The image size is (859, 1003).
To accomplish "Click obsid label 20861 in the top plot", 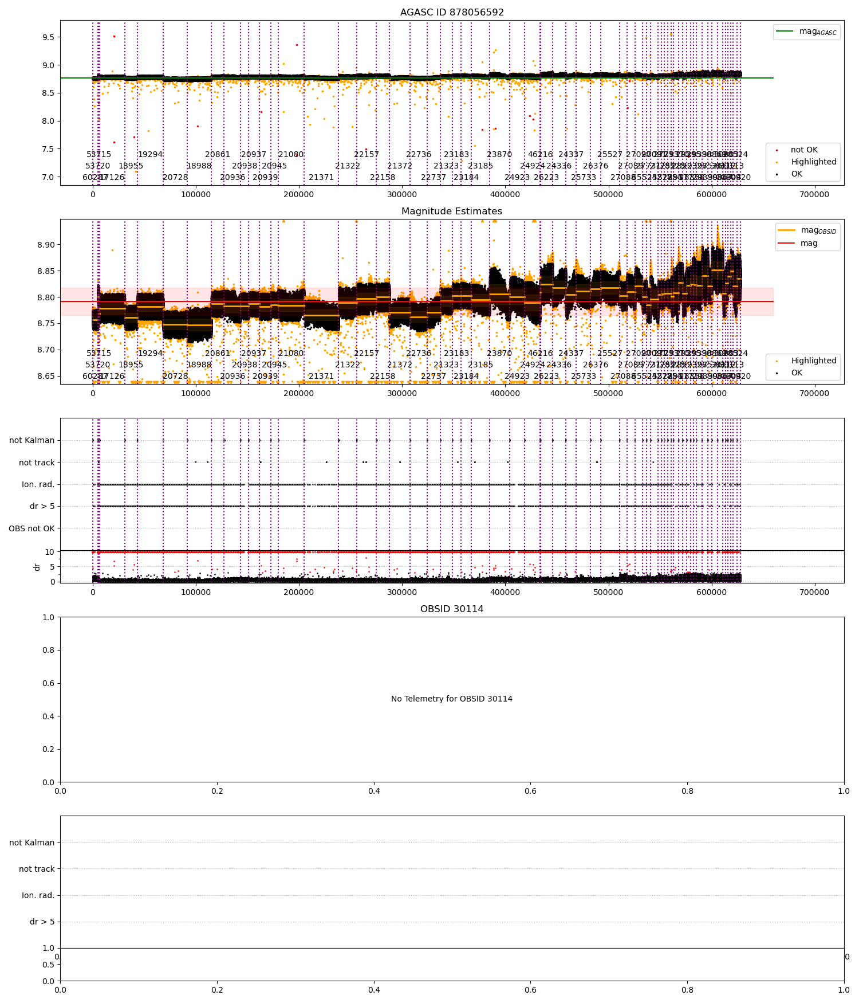I will (x=218, y=155).
